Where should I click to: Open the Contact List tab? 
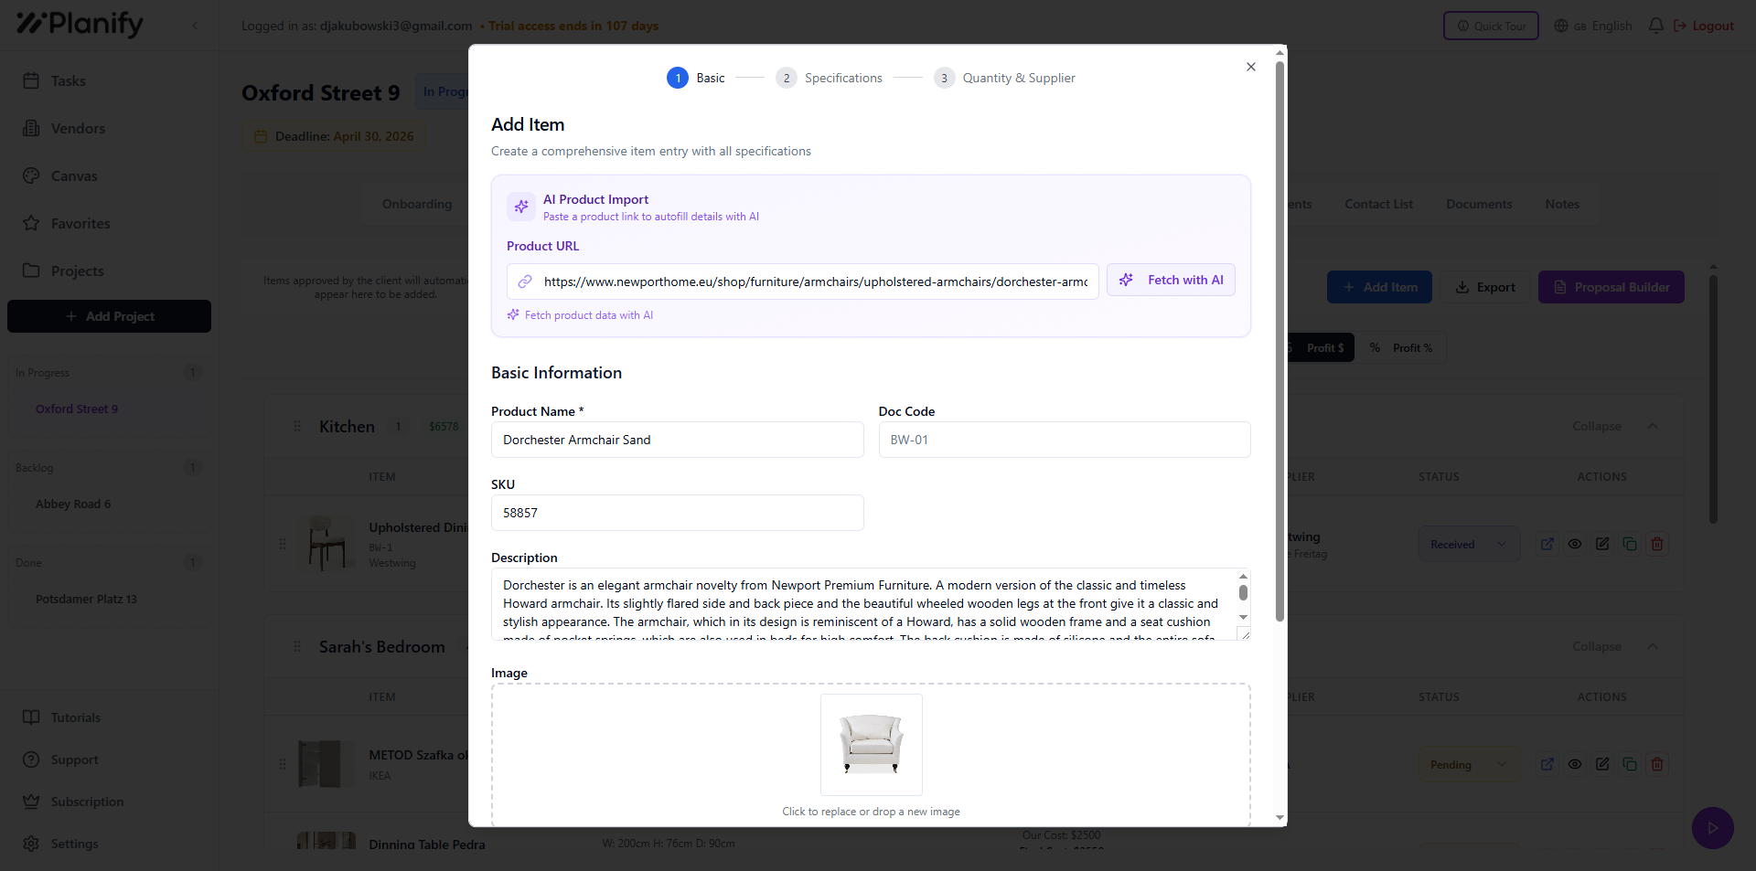(1378, 204)
